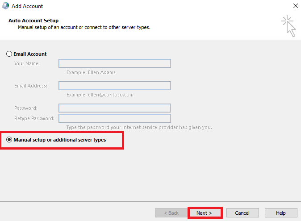The image size is (301, 221).
Task: Click into the Email Address field
Action: click(x=114, y=86)
